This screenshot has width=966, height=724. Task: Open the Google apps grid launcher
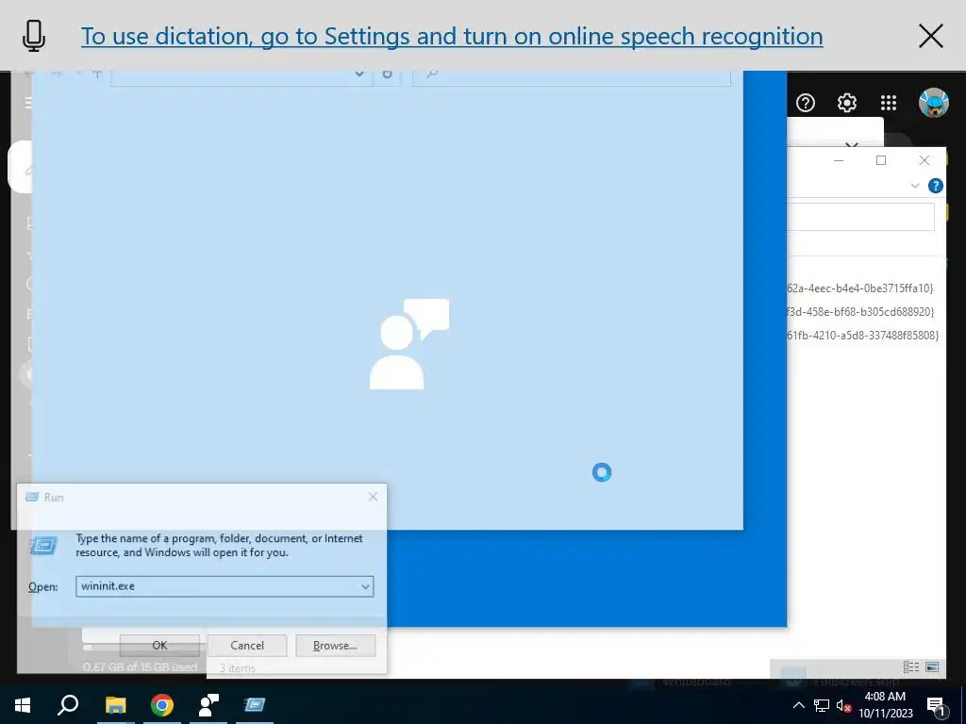[x=889, y=102]
